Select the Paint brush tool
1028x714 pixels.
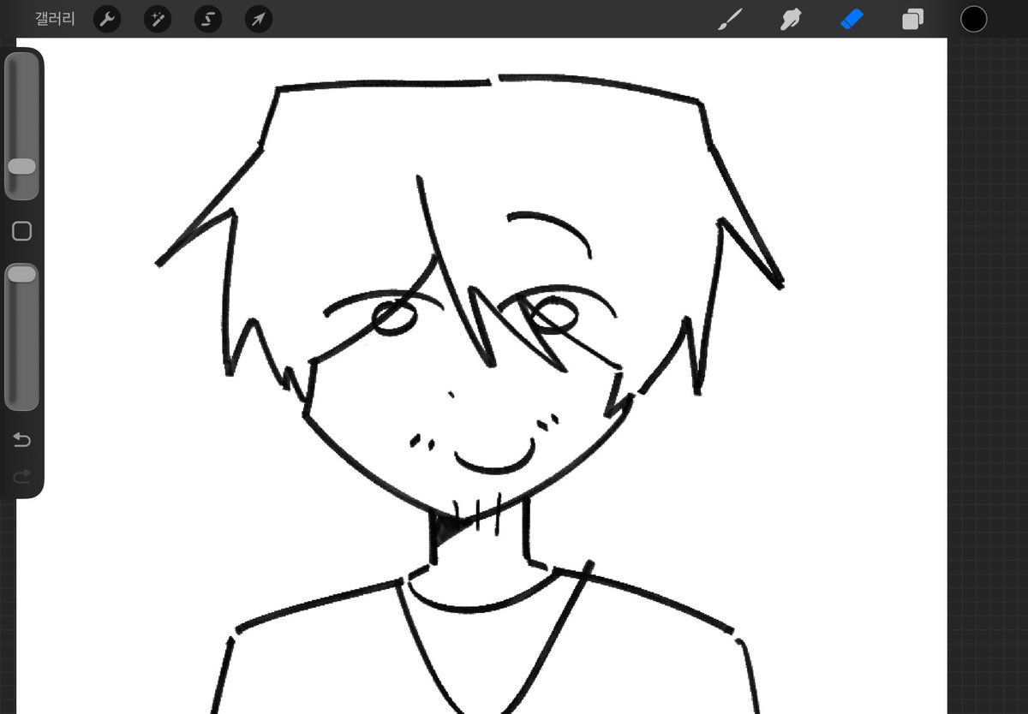click(729, 19)
